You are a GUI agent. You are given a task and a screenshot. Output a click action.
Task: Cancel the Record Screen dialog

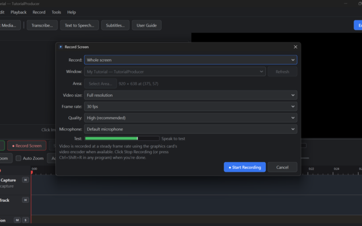tap(282, 167)
